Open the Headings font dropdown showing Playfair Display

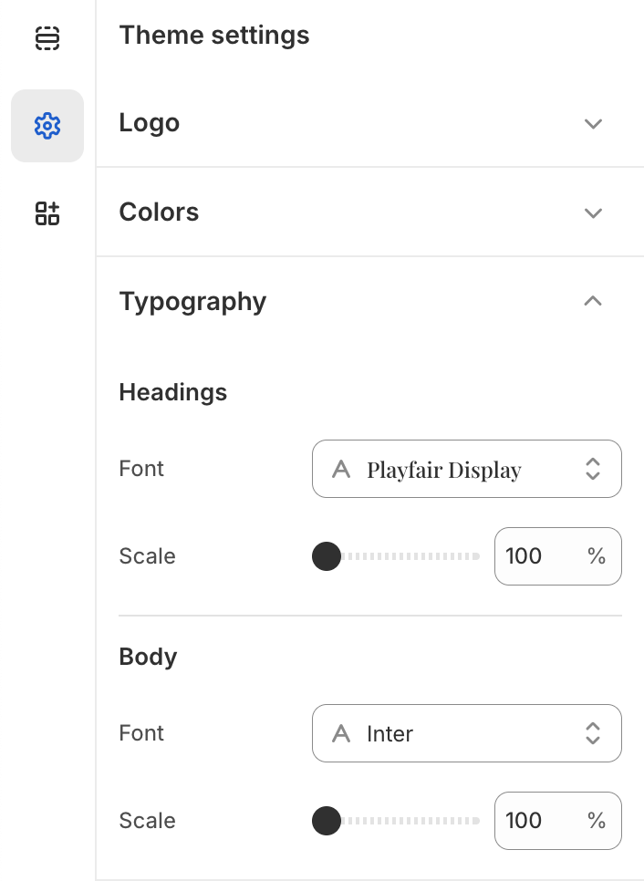(x=466, y=469)
